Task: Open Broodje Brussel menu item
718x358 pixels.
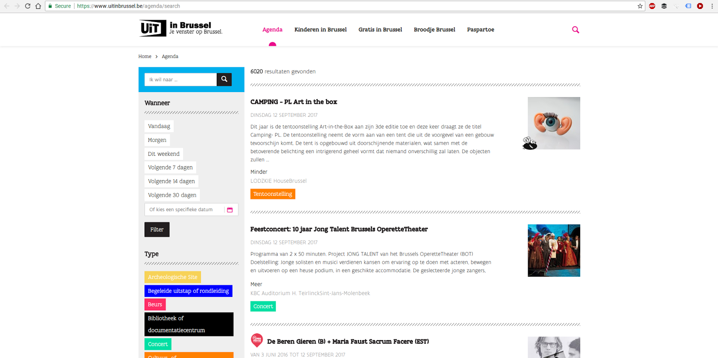Action: 434,30
